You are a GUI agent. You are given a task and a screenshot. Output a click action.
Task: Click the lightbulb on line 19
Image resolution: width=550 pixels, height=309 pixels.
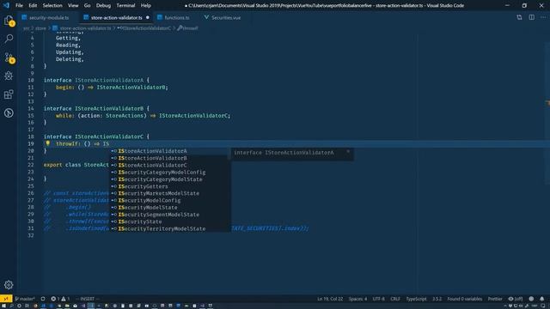[48, 143]
